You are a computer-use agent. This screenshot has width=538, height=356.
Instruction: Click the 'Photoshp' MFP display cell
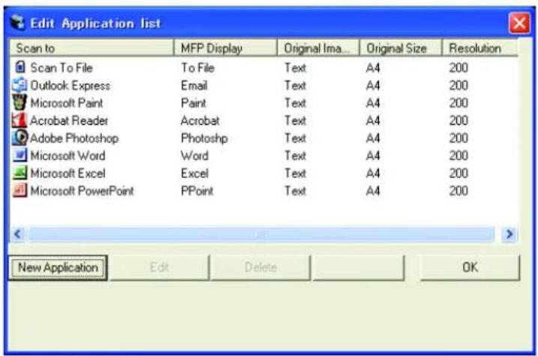tap(204, 138)
